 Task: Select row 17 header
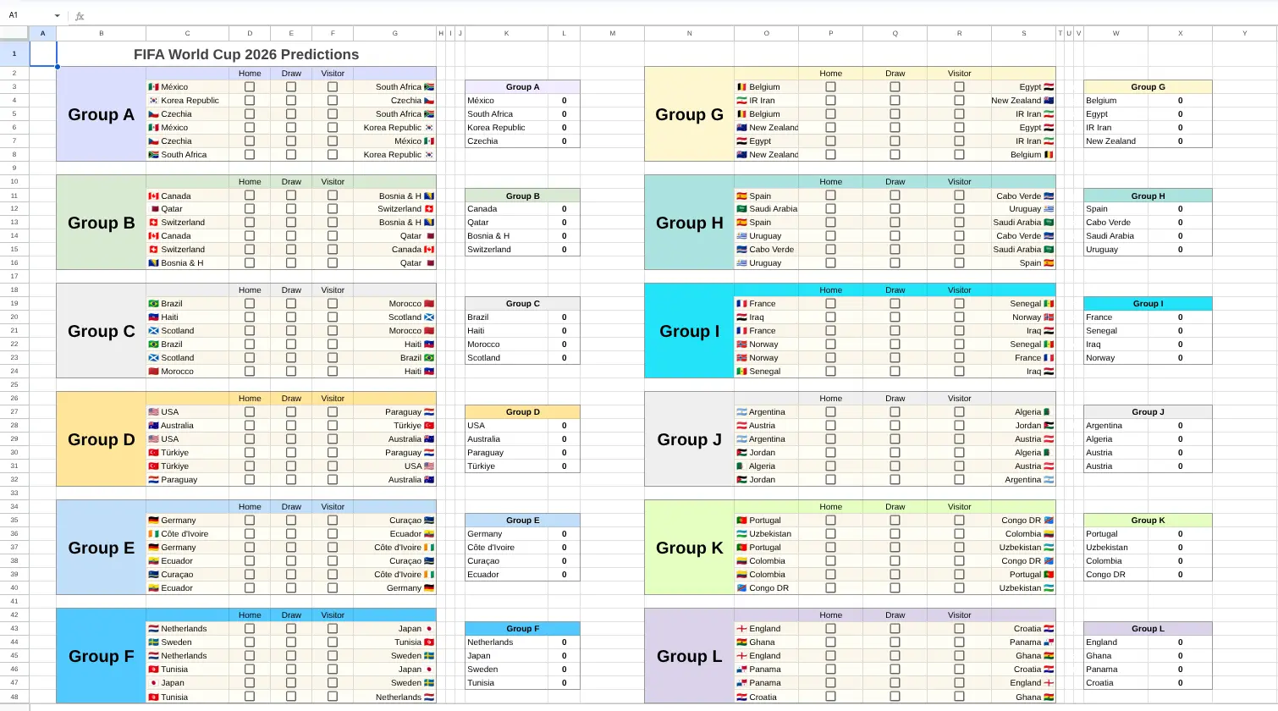14,277
